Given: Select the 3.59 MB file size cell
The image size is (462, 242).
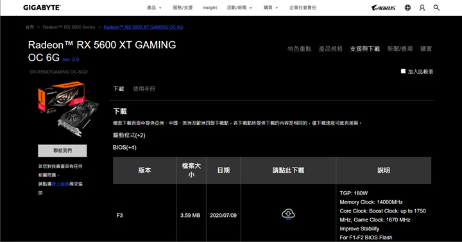Looking at the screenshot, I should coord(191,216).
